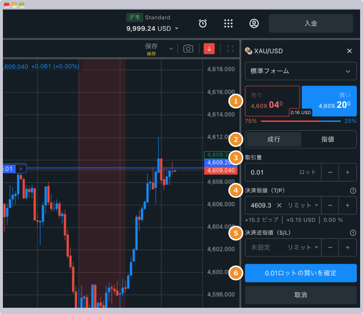Screen dimensions: 363x314
Task: Click the 入金 deposit button
Action: tap(311, 23)
